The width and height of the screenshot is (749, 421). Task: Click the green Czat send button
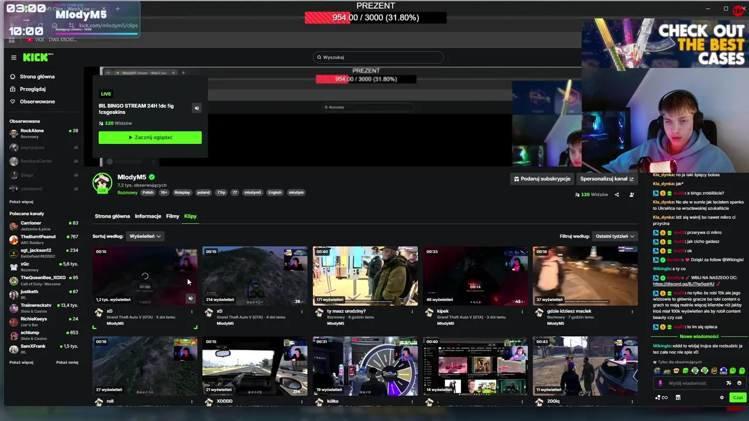click(737, 398)
